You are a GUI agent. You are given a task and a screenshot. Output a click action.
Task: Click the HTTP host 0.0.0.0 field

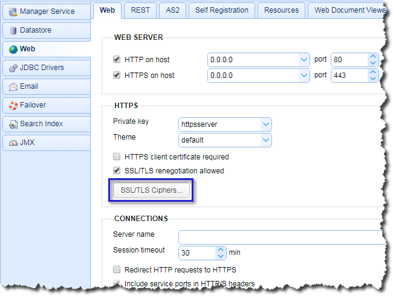pos(253,60)
